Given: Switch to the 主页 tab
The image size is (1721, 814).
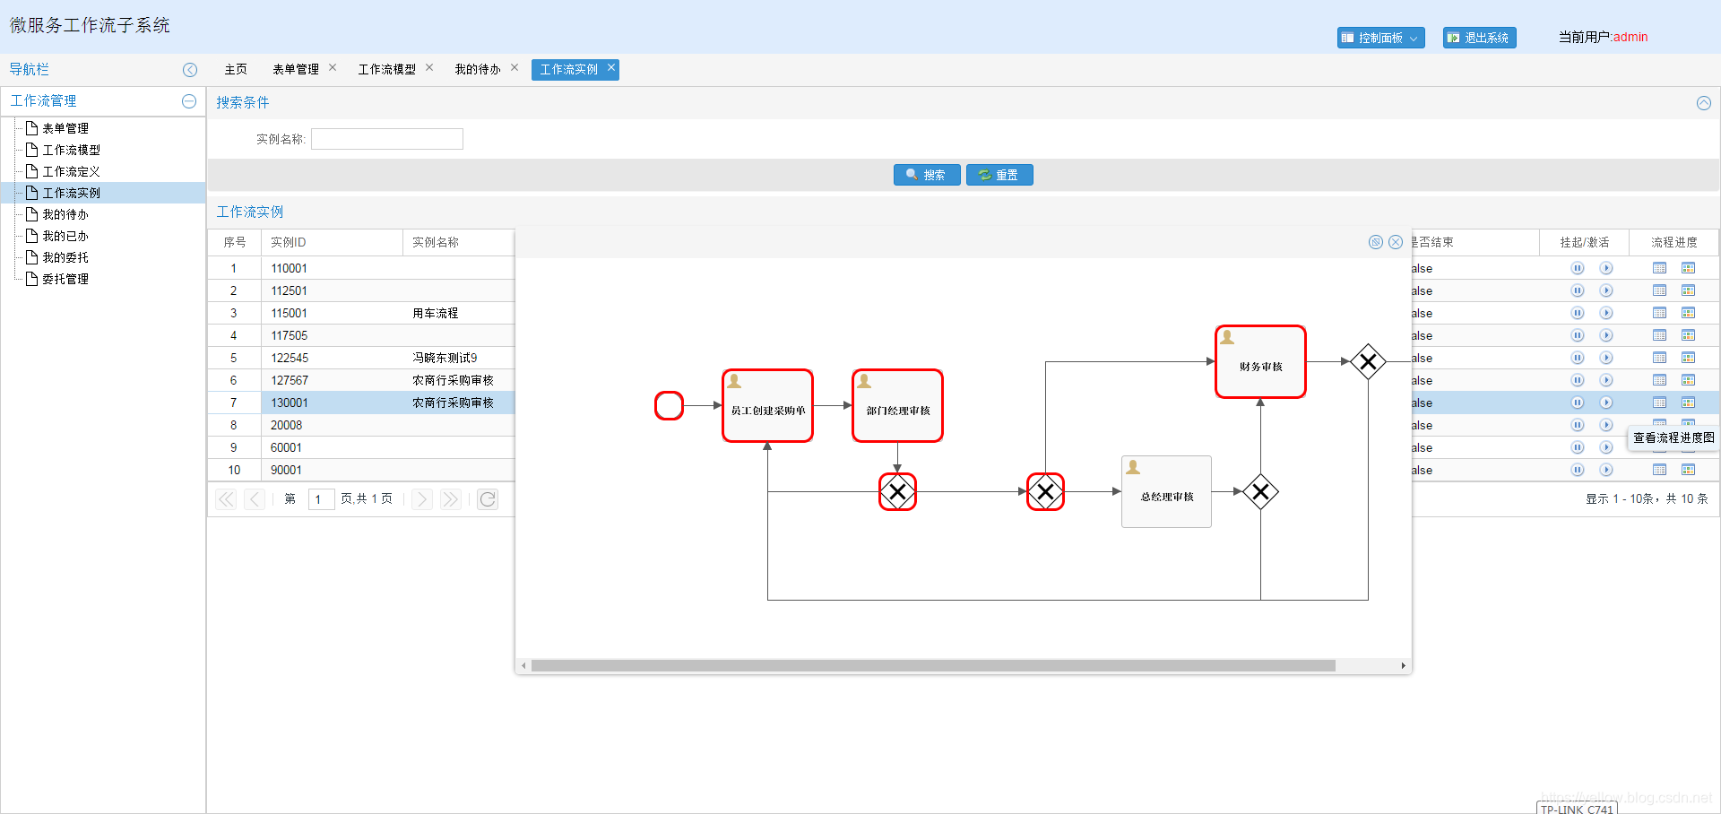Looking at the screenshot, I should click(x=236, y=69).
